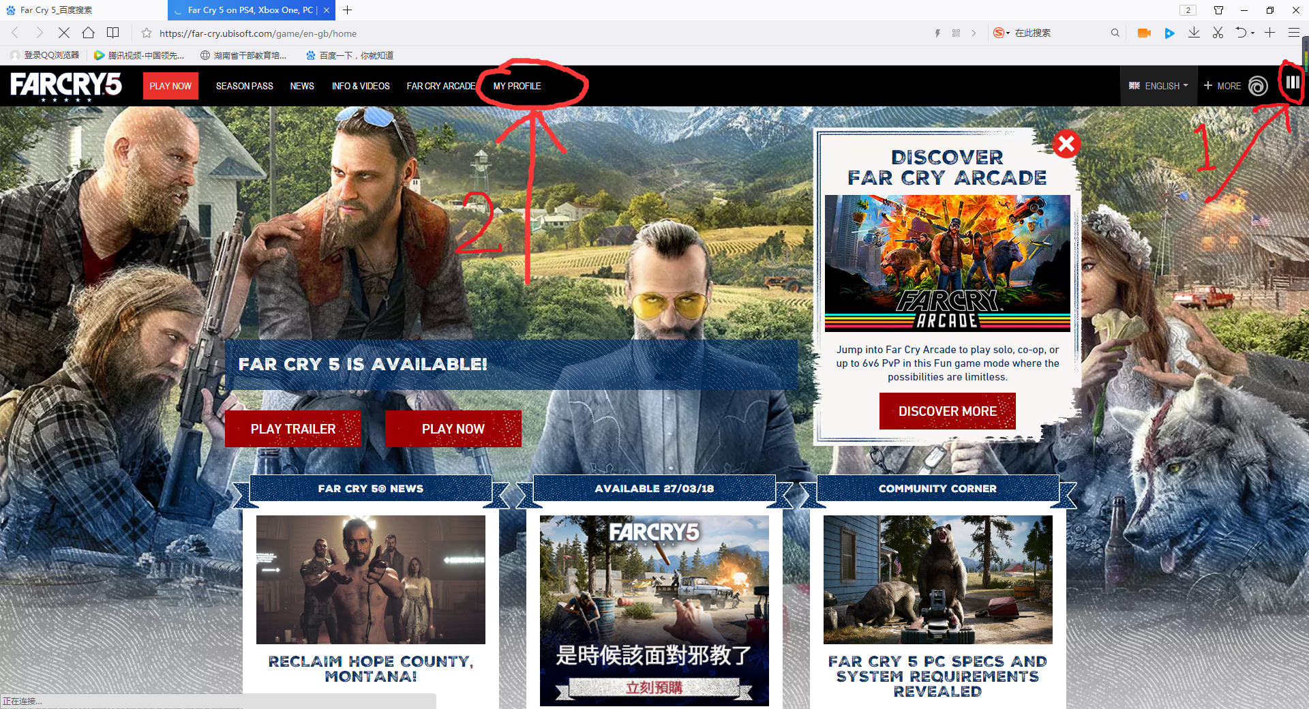This screenshot has width=1309, height=709.
Task: Switch to the Far Cry 5 Baidu search tab
Action: tap(84, 10)
